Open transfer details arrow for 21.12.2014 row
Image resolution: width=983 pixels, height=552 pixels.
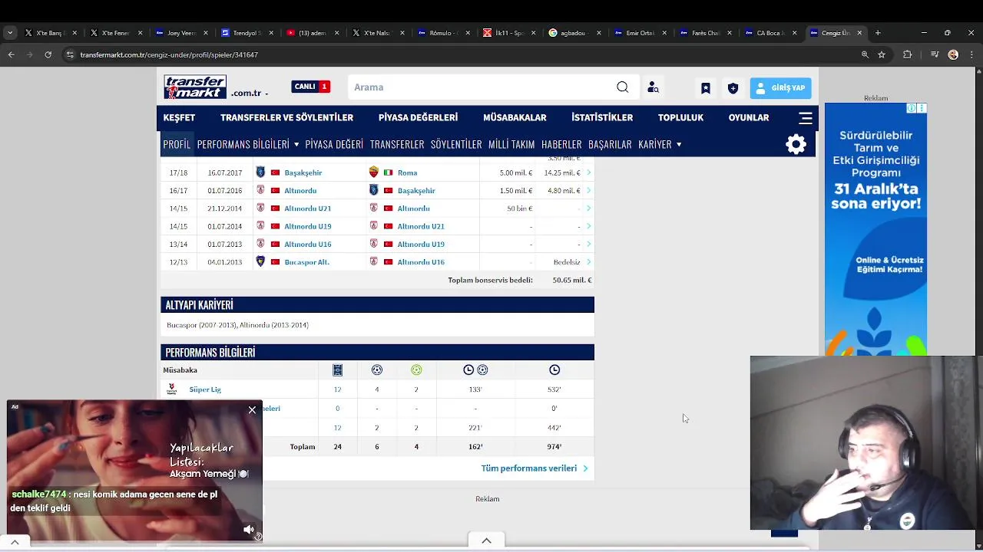pyautogui.click(x=588, y=209)
